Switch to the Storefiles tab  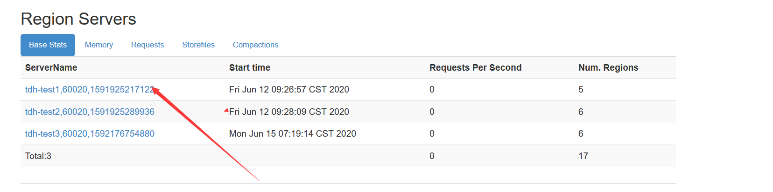(x=198, y=45)
